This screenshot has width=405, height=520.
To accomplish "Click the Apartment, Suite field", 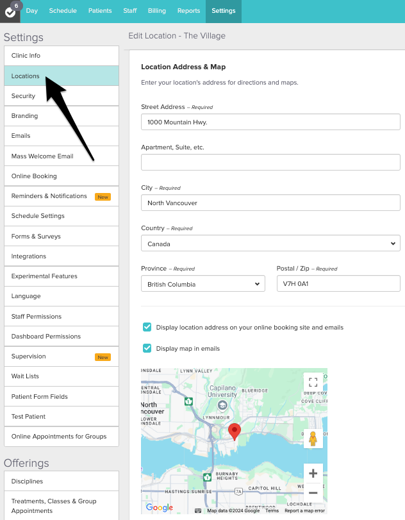I will (270, 162).
